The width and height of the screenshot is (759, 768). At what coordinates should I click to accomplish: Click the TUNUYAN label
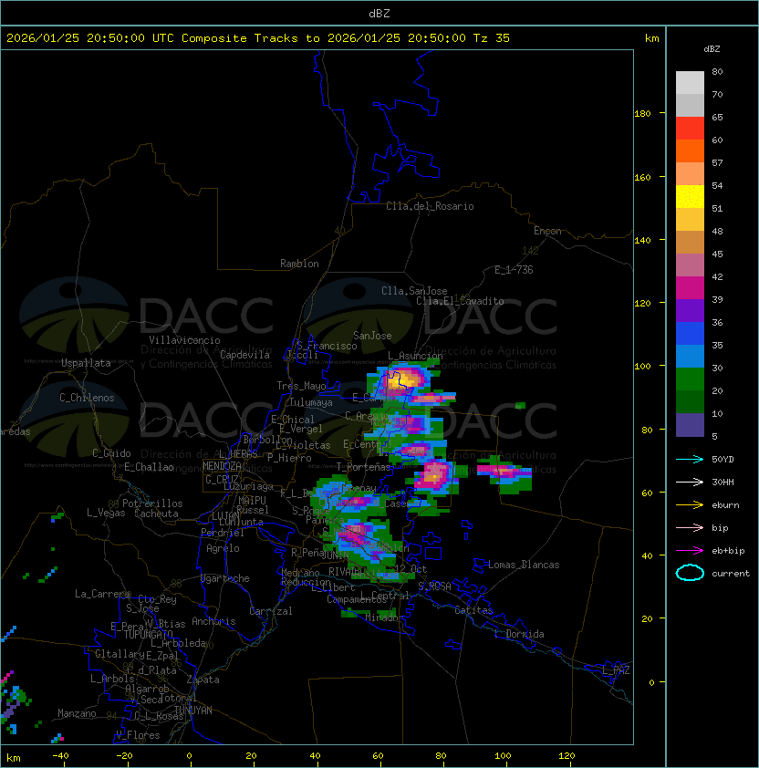193,711
